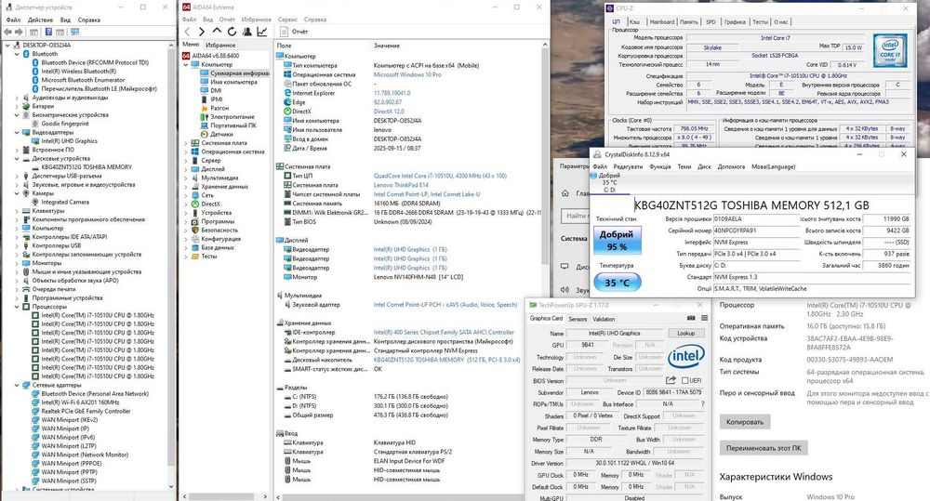930x501 pixels.
Task: Select Intel(R) Wi-Fi 6 AX201 160MHz adapter
Action: (x=80, y=402)
